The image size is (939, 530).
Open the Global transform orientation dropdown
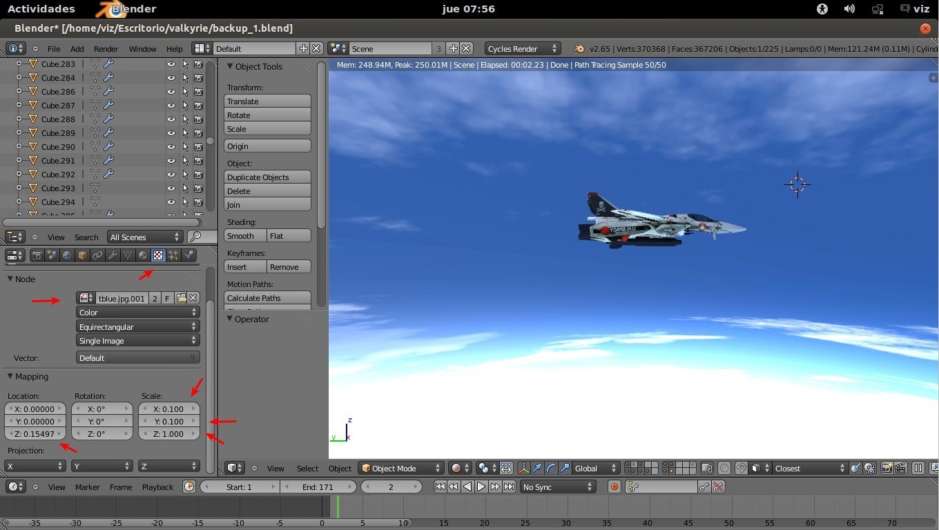[595, 468]
